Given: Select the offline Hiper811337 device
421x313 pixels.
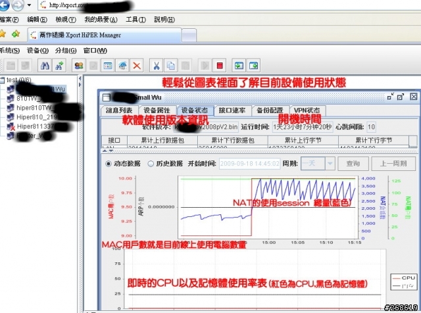Looking at the screenshot, I should click(39, 126).
